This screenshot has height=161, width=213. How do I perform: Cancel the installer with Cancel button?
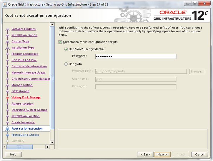coord(199,155)
